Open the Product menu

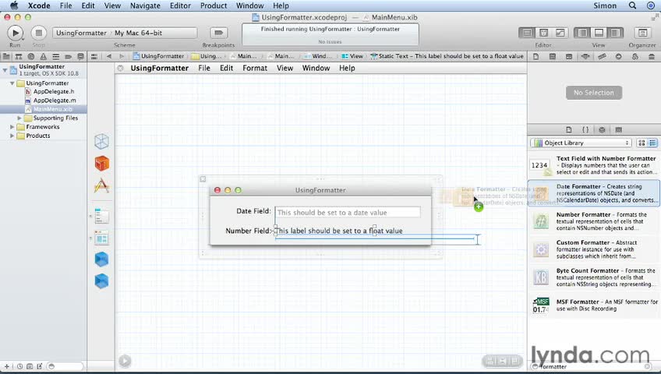214,5
